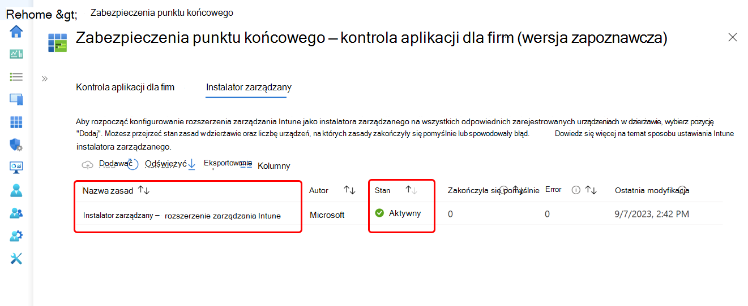
Task: Sort by Stan column arrows
Action: coord(412,190)
